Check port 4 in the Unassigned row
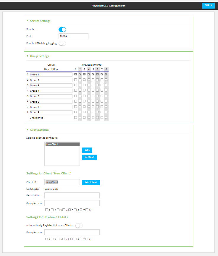218x256 pixels. tap(89, 117)
